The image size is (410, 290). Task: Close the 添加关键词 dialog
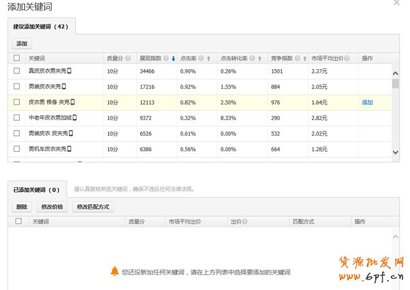pyautogui.click(x=397, y=3)
